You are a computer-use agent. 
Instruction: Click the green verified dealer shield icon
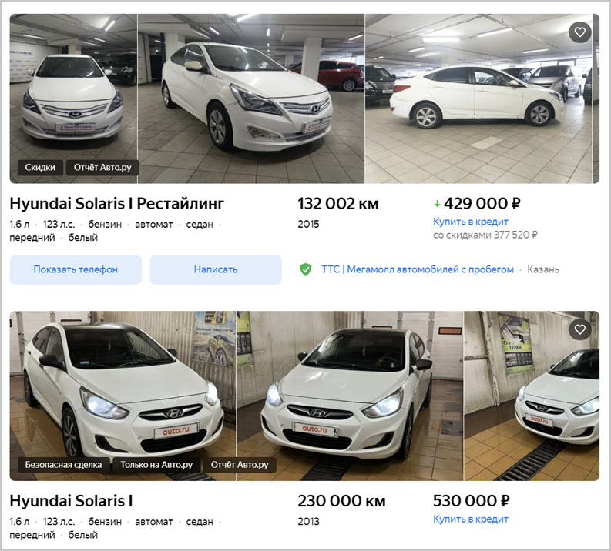pyautogui.click(x=305, y=269)
